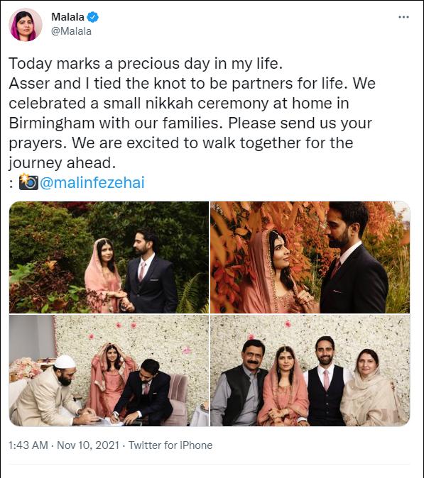This screenshot has height=478, width=424.
Task: Click the blue verified badge icon
Action: [93, 17]
